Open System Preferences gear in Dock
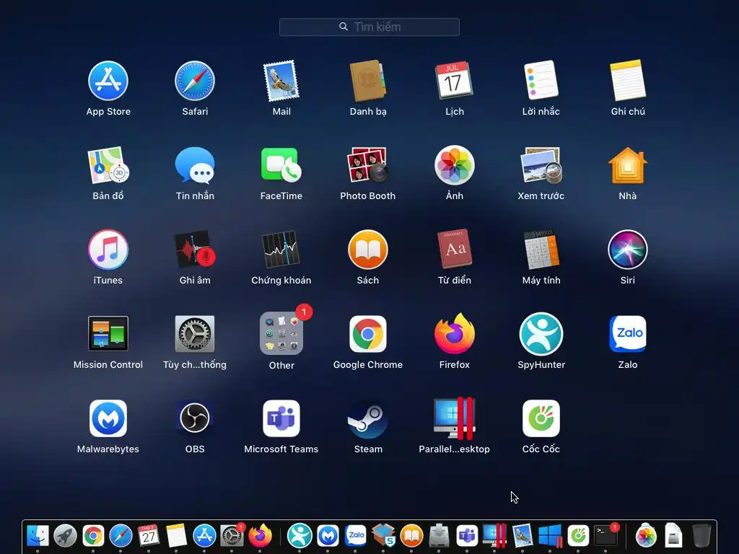Screen dimensions: 739x554 (x=232, y=536)
